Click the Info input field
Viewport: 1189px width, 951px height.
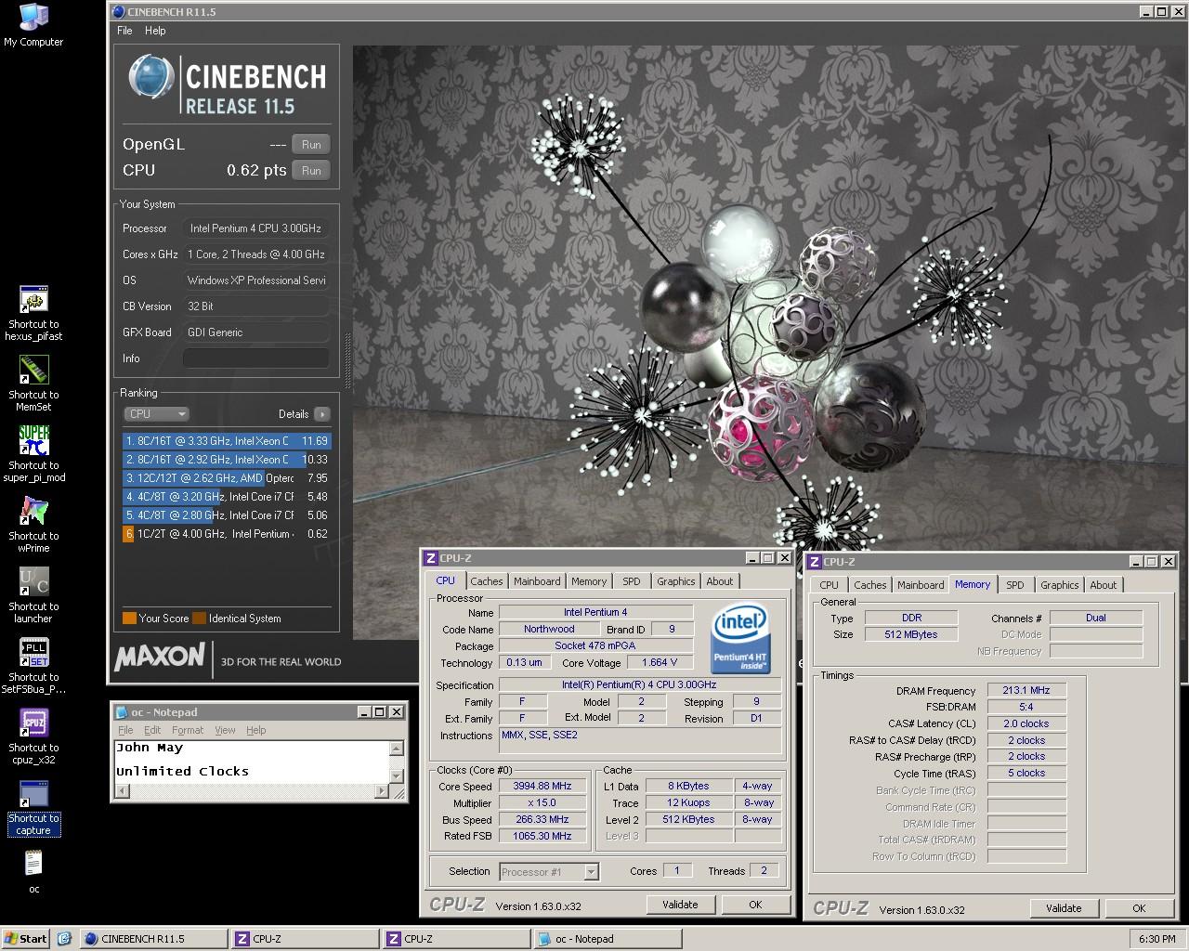coord(256,358)
